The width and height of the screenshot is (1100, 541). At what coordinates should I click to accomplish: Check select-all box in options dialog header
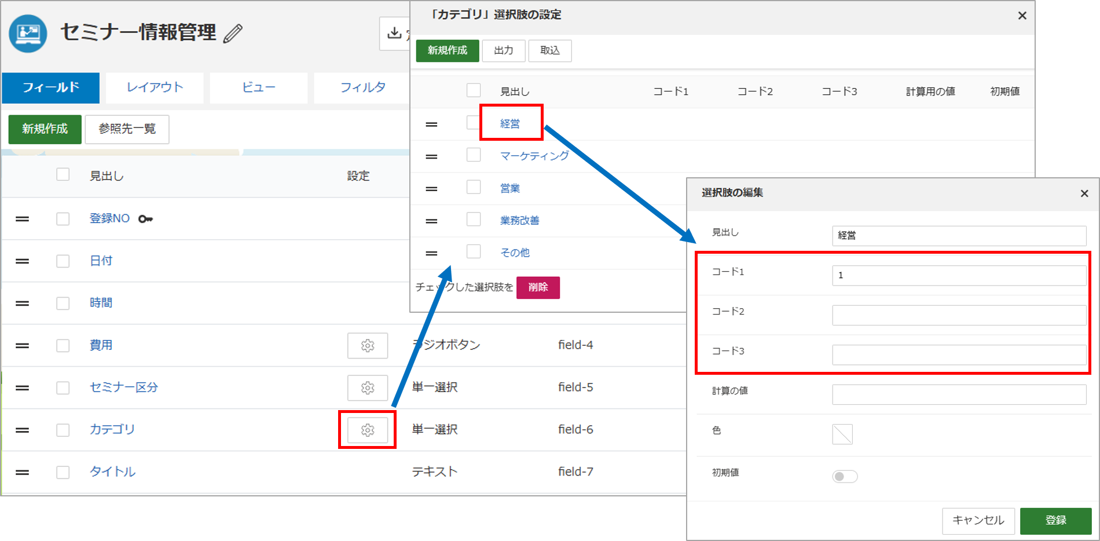[x=474, y=90]
